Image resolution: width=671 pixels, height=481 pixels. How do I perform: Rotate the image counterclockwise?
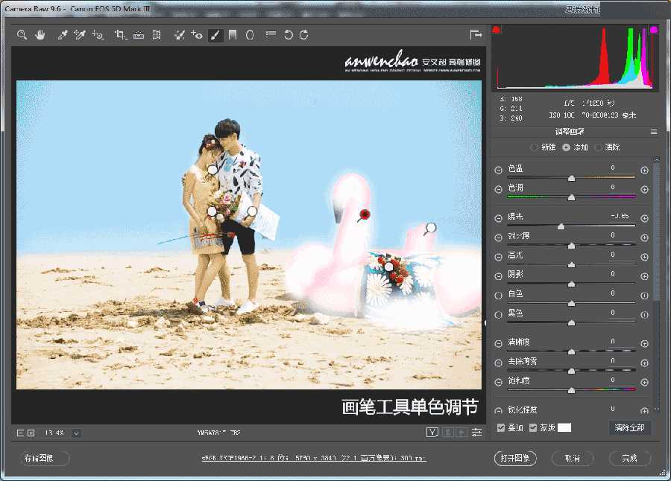pos(288,34)
